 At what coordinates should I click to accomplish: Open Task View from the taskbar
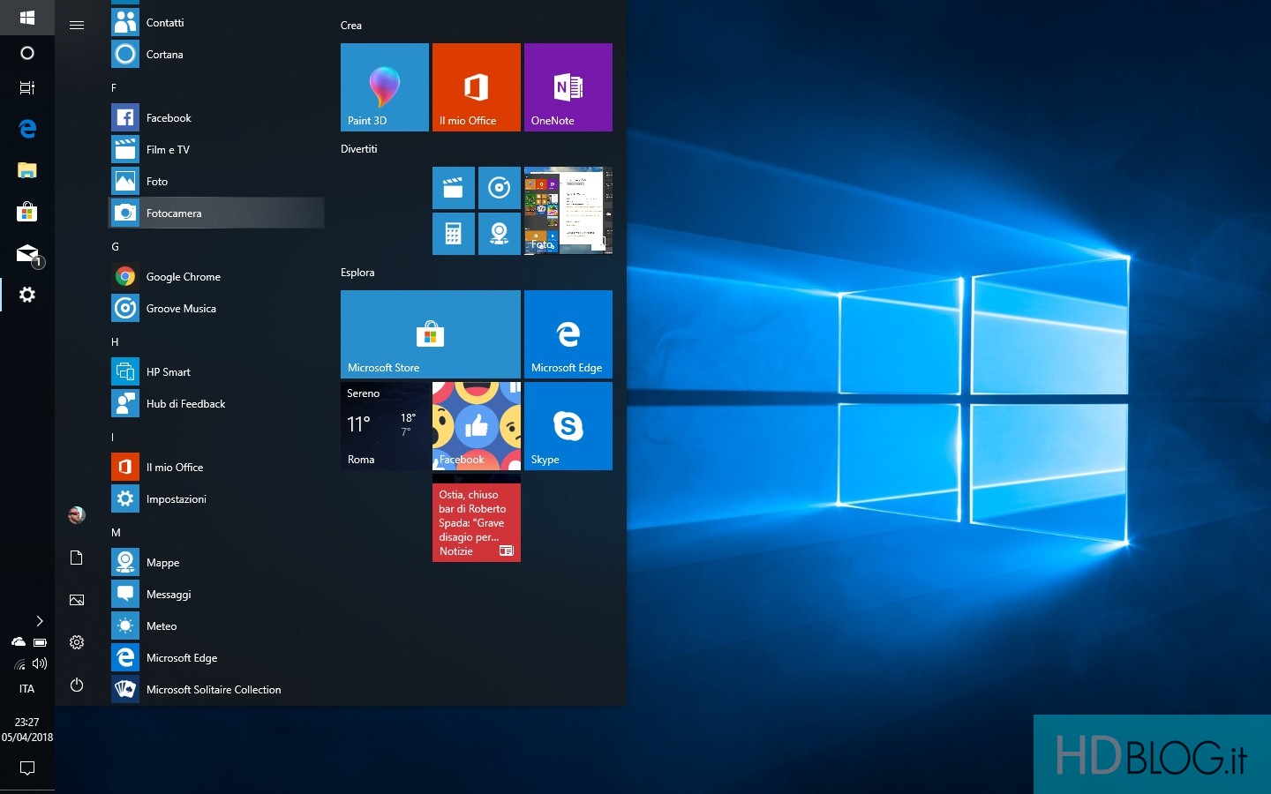(x=27, y=87)
